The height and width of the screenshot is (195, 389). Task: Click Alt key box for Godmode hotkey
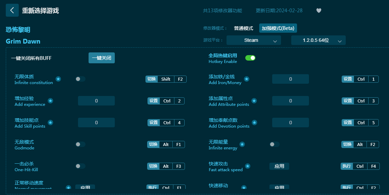[x=166, y=144]
